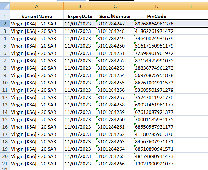Click cell with serial 3101284247
Screen dimensions: 208x170
click(x=115, y=24)
